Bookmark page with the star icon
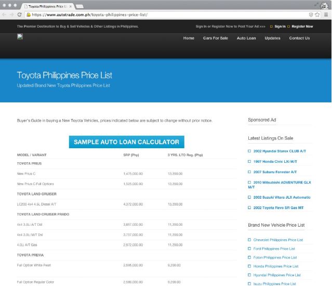The height and width of the screenshot is (286, 332). click(x=317, y=15)
